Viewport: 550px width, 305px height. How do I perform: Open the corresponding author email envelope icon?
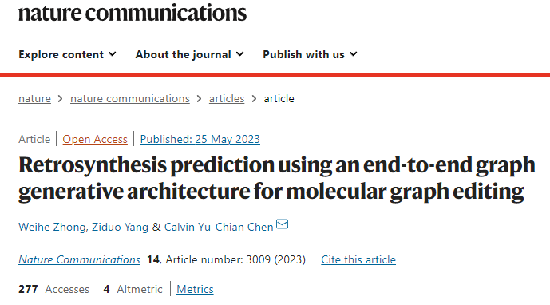(x=282, y=224)
